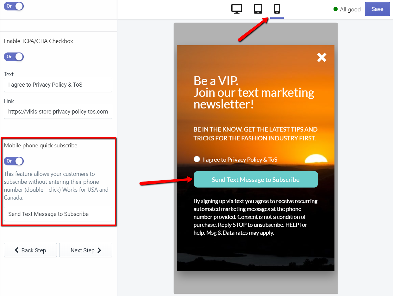Click the Be a VIP popup heading
Image resolution: width=393 pixels, height=296 pixels.
[x=254, y=92]
